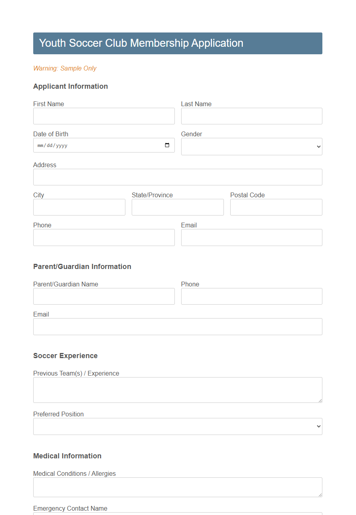Select the State/Province input field
Screen dimensions: 356x515
click(x=177, y=207)
